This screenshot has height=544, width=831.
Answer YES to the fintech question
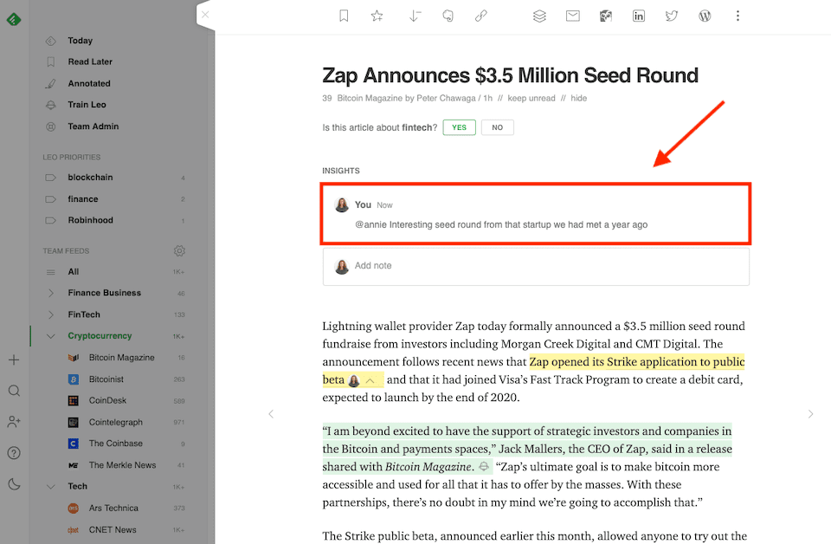click(x=459, y=126)
